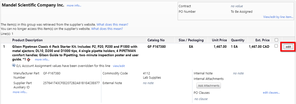Open View/edit by line item link
This screenshot has width=296, height=104.
(278, 17)
